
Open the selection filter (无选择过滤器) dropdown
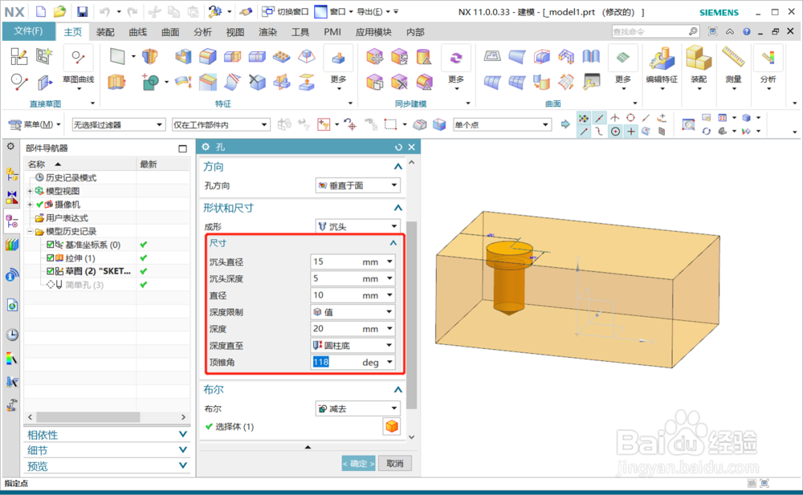point(118,125)
